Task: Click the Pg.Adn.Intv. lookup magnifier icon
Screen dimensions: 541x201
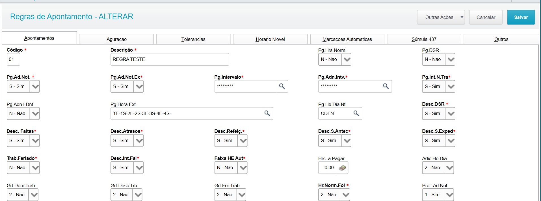Action: point(386,86)
